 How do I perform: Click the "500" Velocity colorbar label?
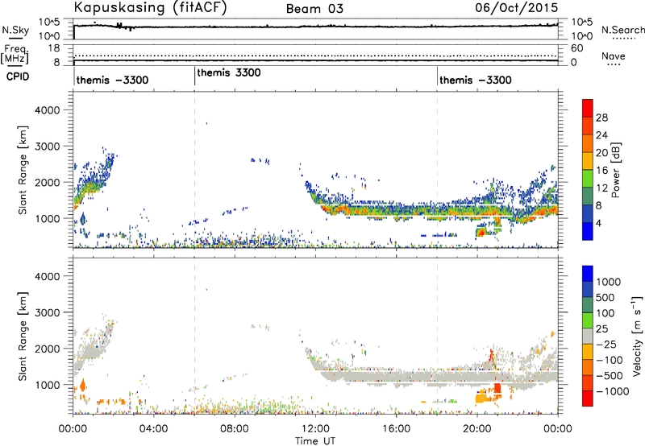pyautogui.click(x=605, y=297)
